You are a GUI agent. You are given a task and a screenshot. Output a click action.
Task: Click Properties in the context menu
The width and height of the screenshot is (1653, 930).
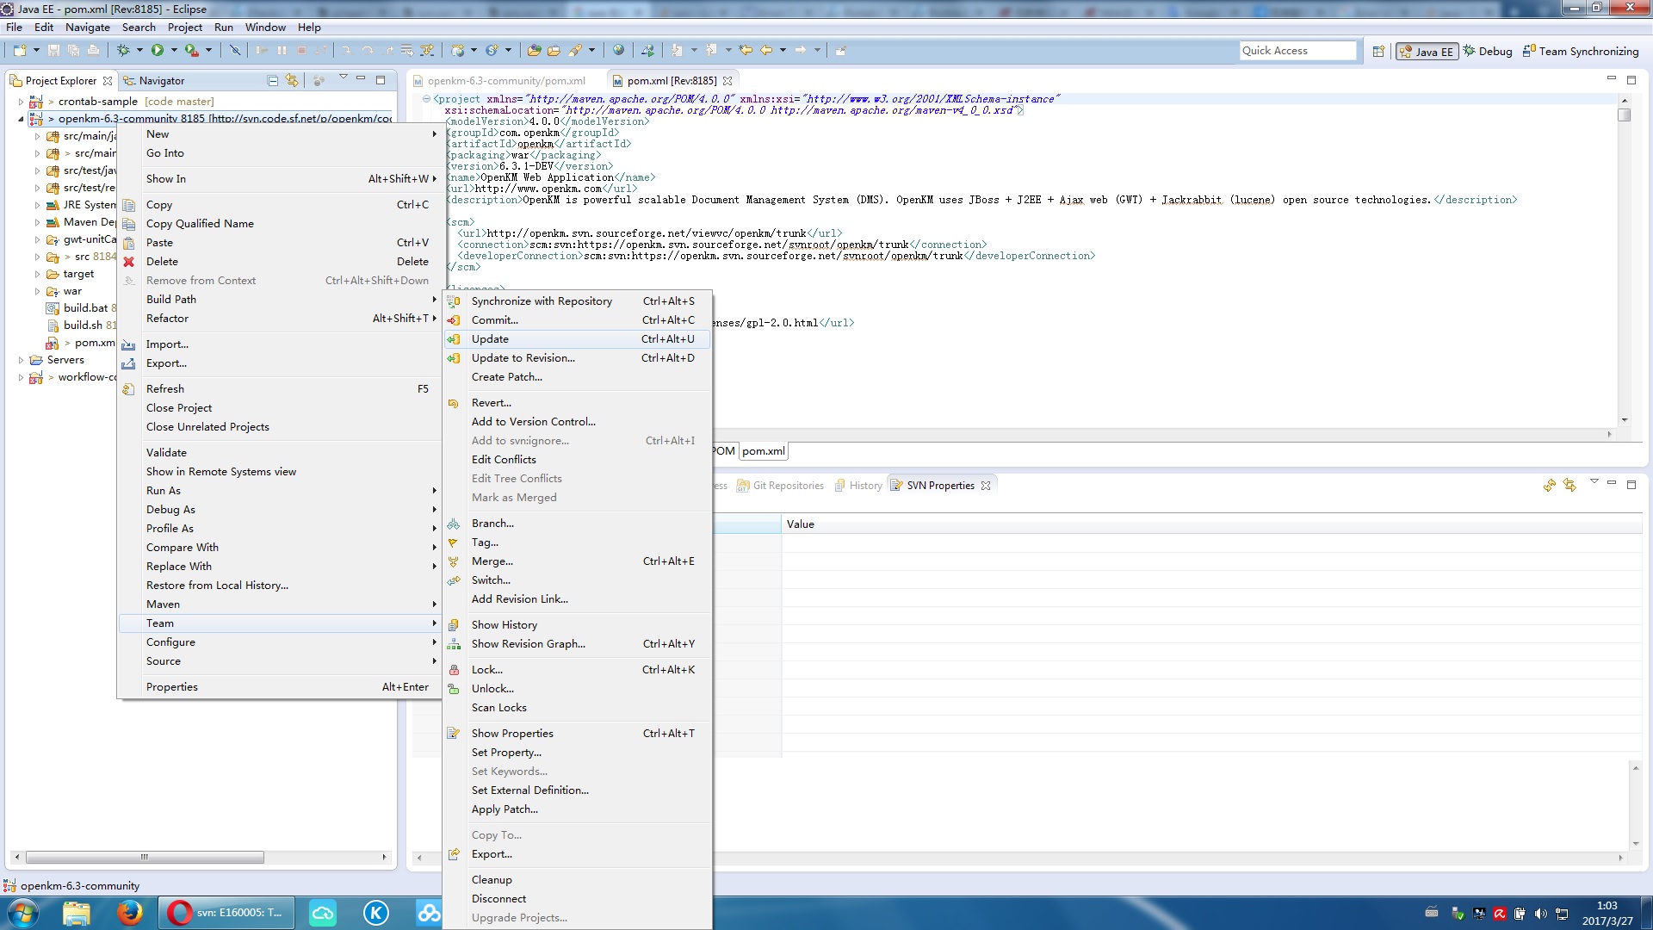[x=171, y=687]
